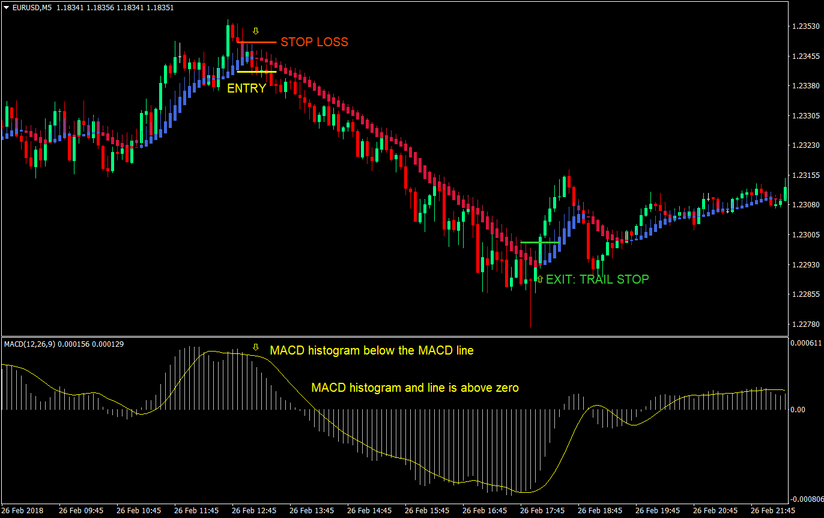Click MACD scale zero level 0.00

pyautogui.click(x=799, y=410)
